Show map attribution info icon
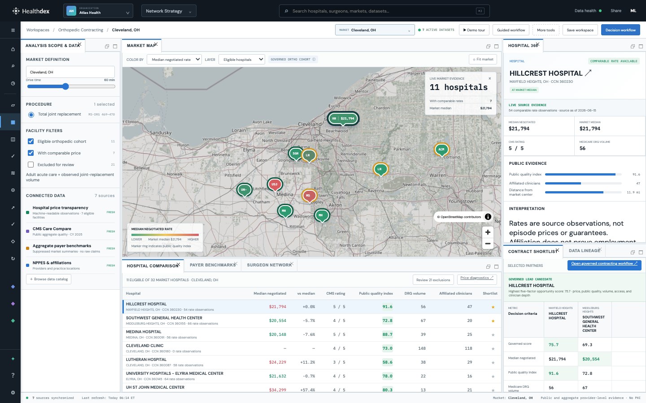The image size is (646, 403). click(488, 217)
